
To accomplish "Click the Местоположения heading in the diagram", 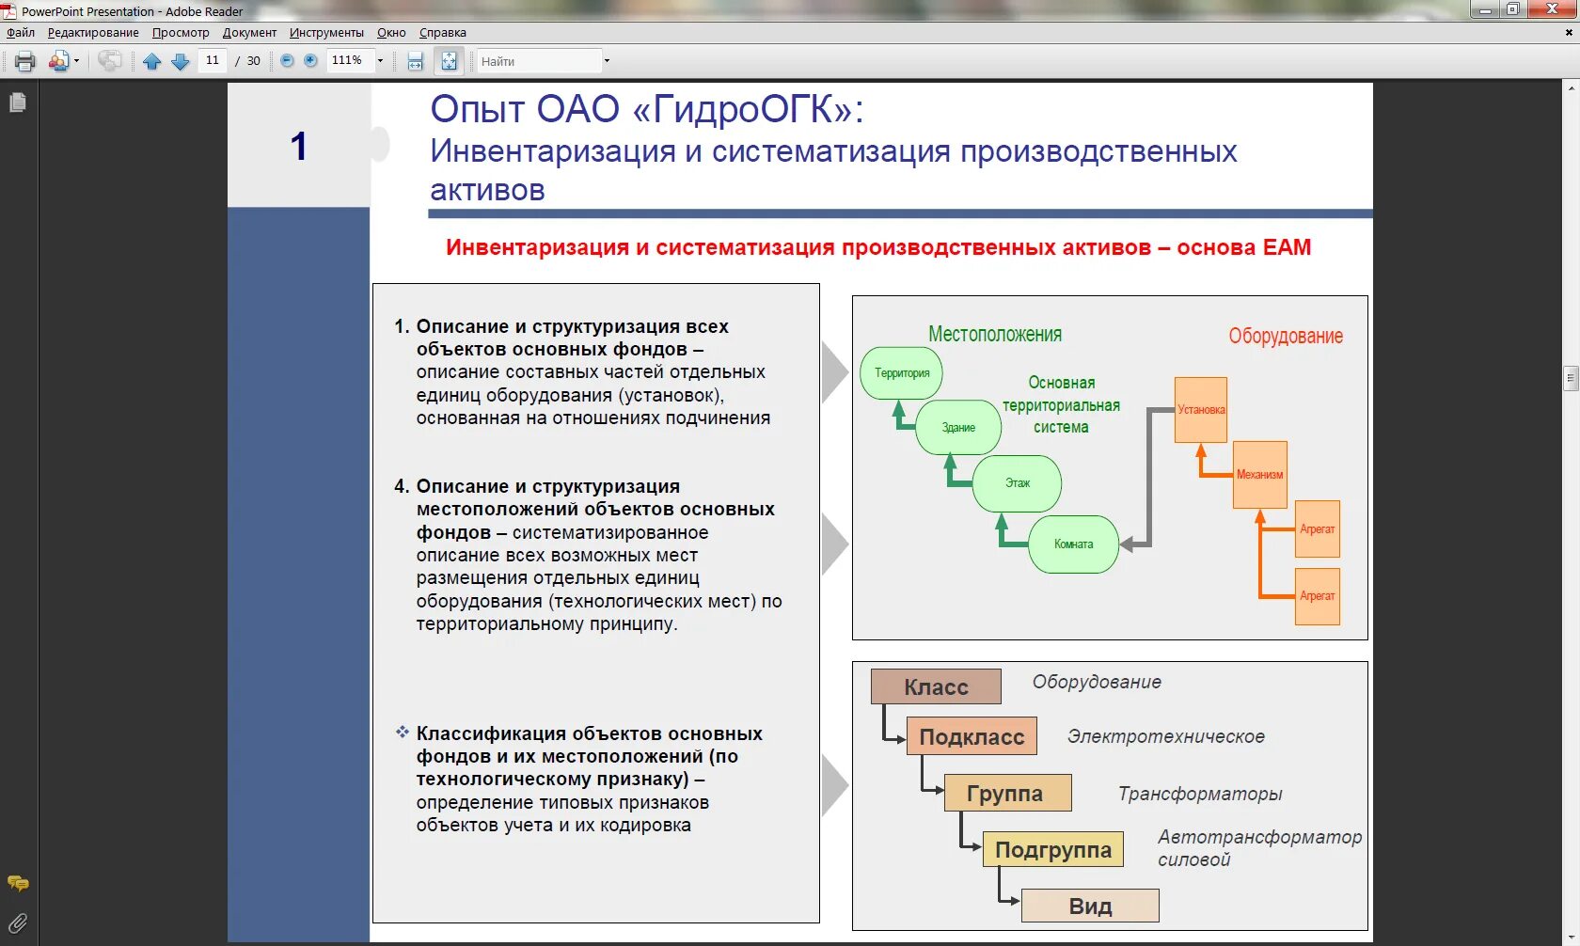I will click(x=995, y=335).
